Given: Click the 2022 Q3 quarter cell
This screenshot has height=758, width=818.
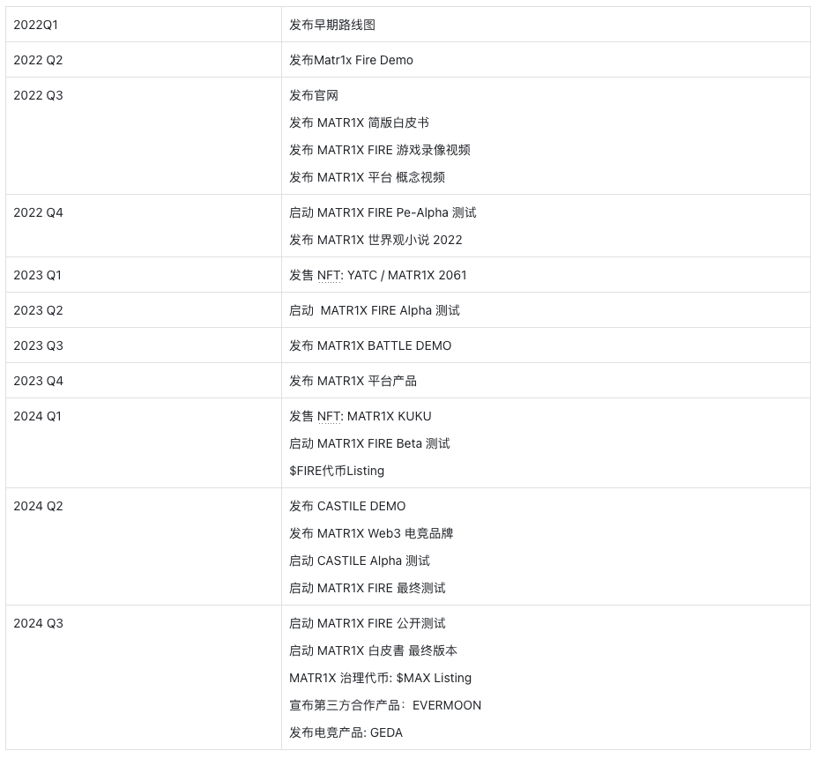Looking at the screenshot, I should tap(38, 95).
